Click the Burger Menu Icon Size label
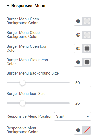Screen dimensions: 97x139 pos(26,94)
